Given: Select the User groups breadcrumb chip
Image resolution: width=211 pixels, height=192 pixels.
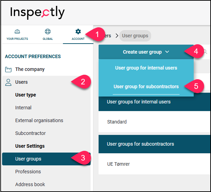Looking at the screenshot, I should (135, 36).
